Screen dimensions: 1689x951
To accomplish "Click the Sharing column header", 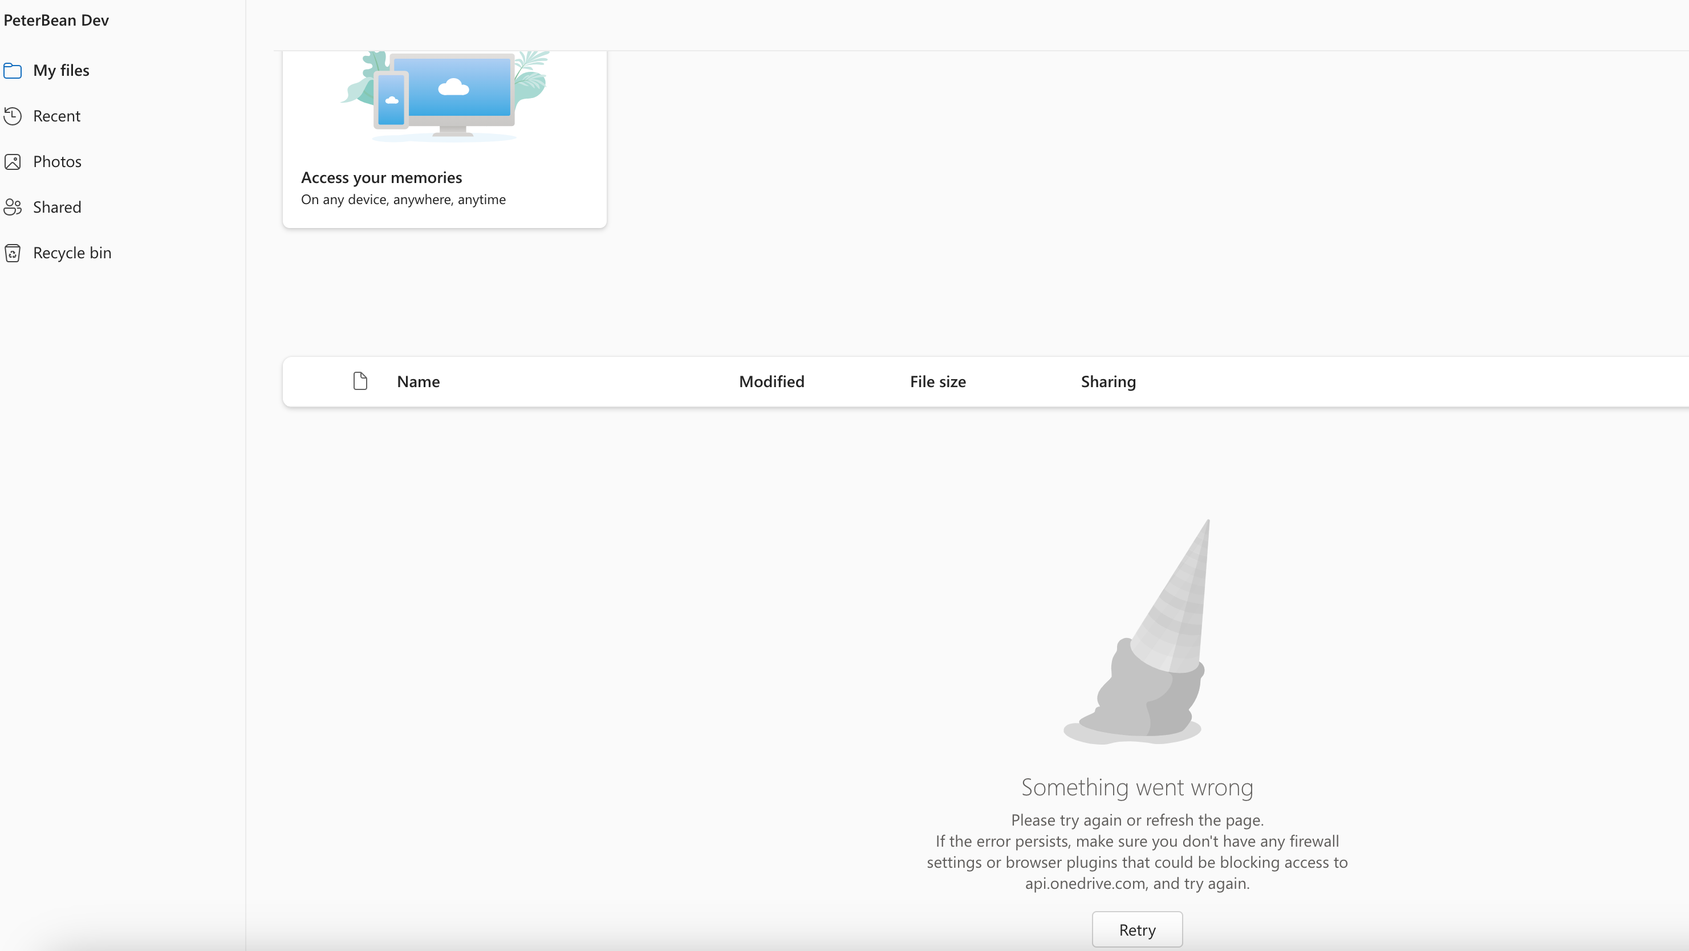I will pos(1108,381).
